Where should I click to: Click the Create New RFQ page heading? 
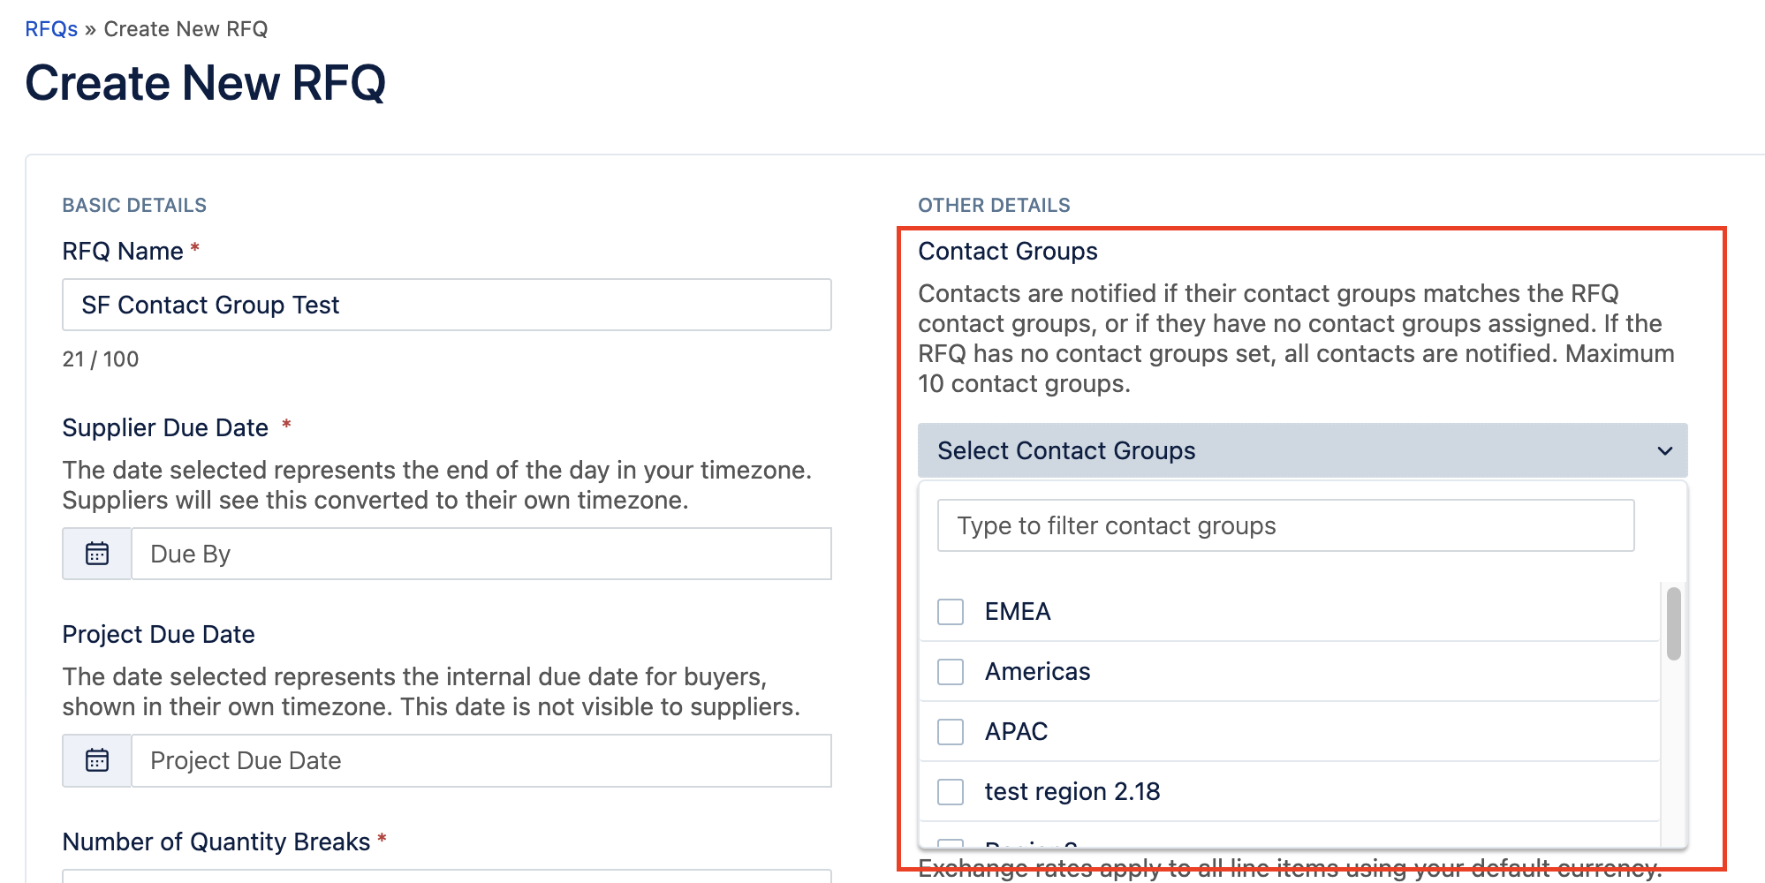click(206, 83)
